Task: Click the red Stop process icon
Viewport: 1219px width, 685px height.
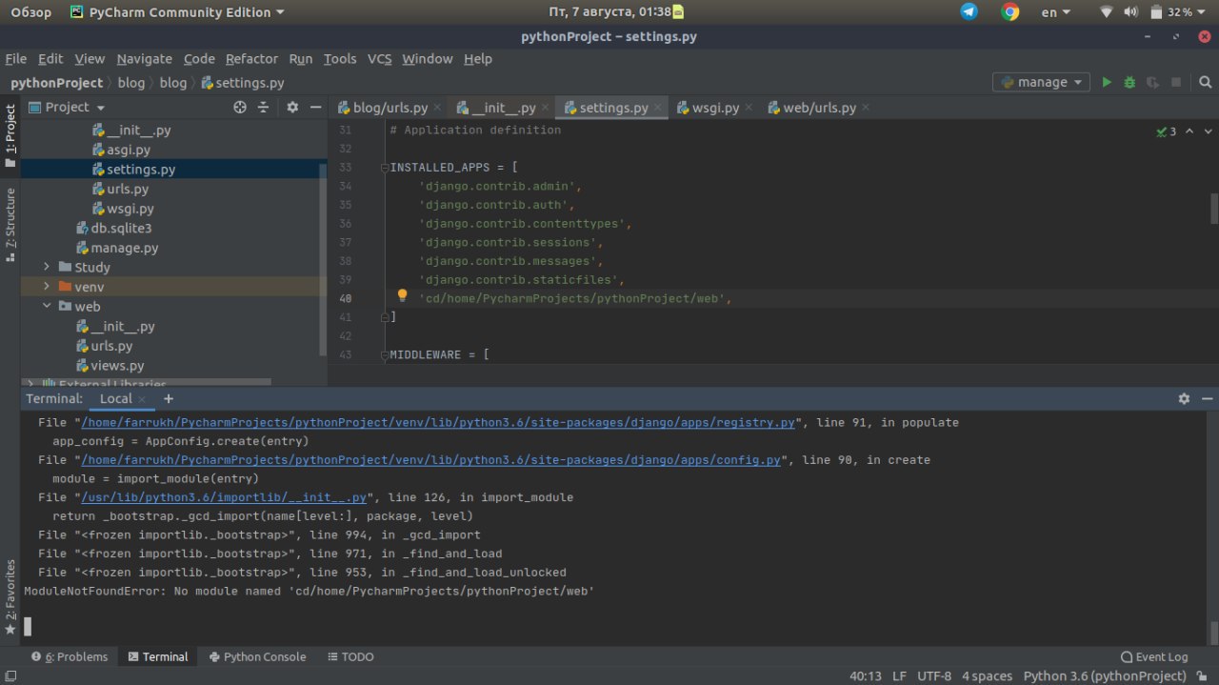Action: click(1176, 83)
